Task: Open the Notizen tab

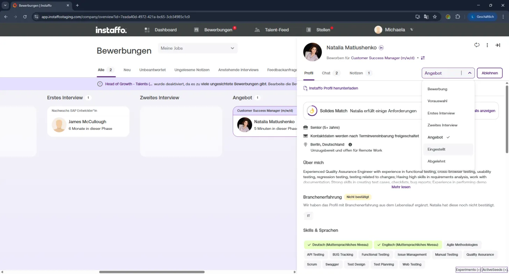Action: pyautogui.click(x=360, y=73)
